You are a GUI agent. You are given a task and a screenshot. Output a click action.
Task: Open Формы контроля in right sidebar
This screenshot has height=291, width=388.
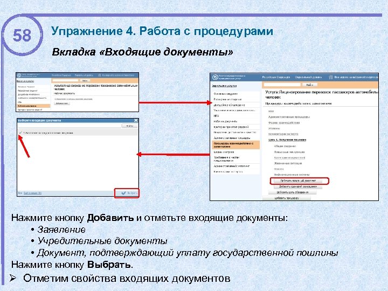224,152
